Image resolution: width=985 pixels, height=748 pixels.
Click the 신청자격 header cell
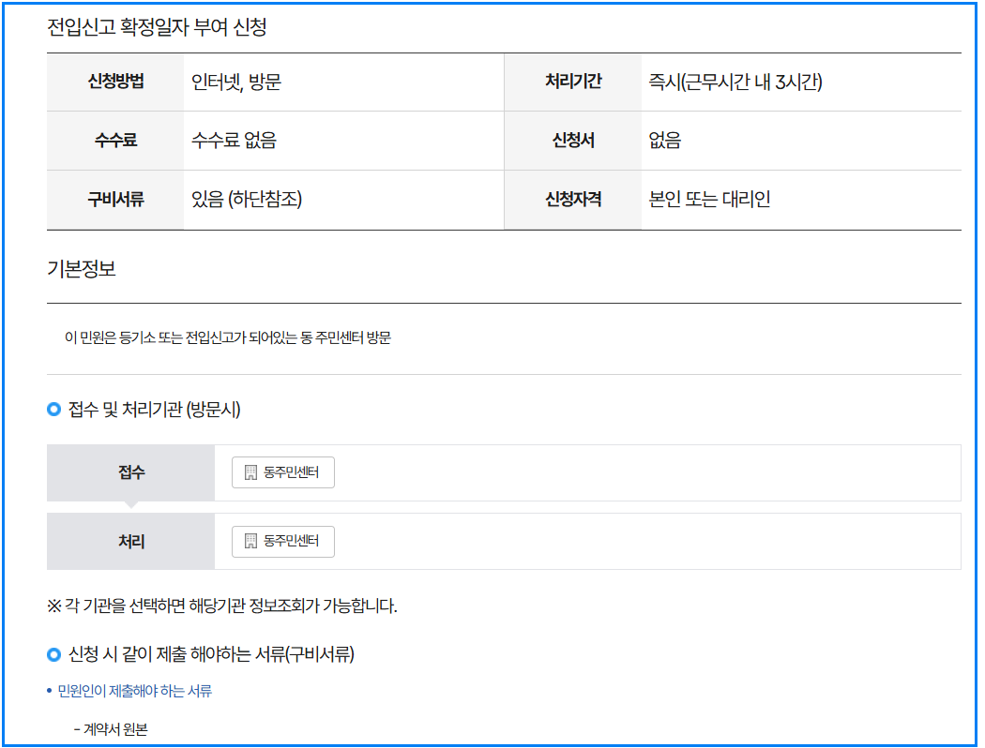click(573, 199)
